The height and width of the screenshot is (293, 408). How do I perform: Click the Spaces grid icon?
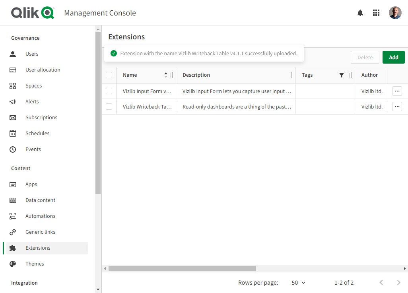tap(13, 85)
